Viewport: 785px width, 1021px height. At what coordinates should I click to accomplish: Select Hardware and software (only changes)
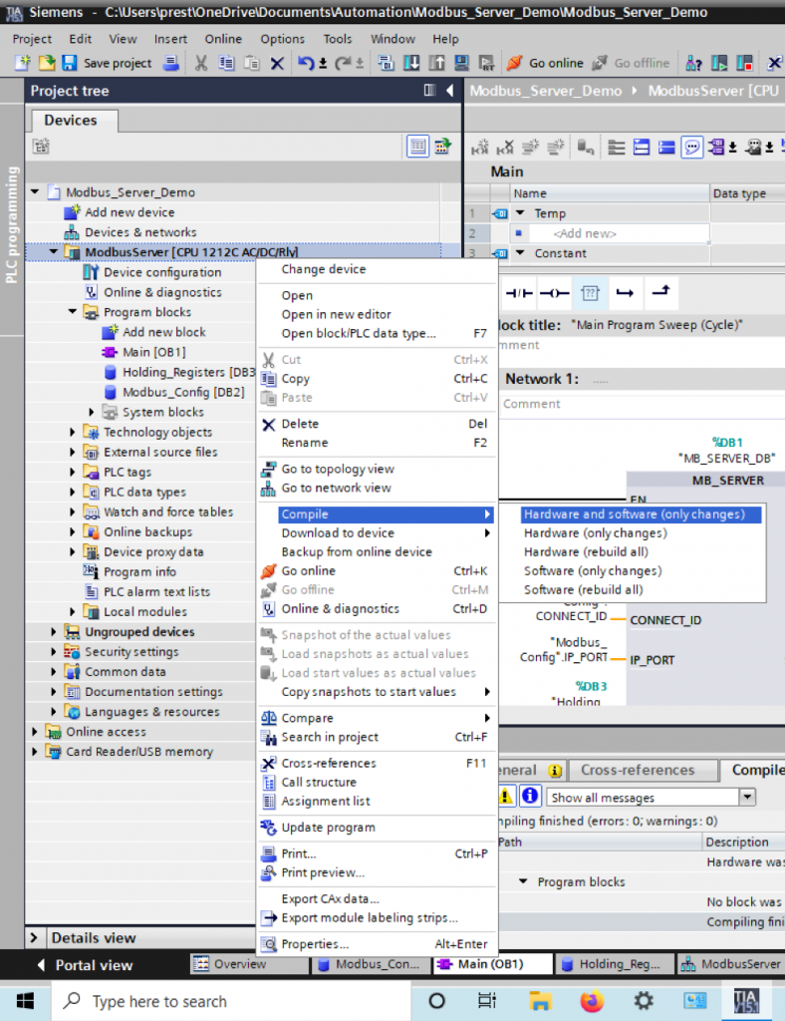click(641, 514)
